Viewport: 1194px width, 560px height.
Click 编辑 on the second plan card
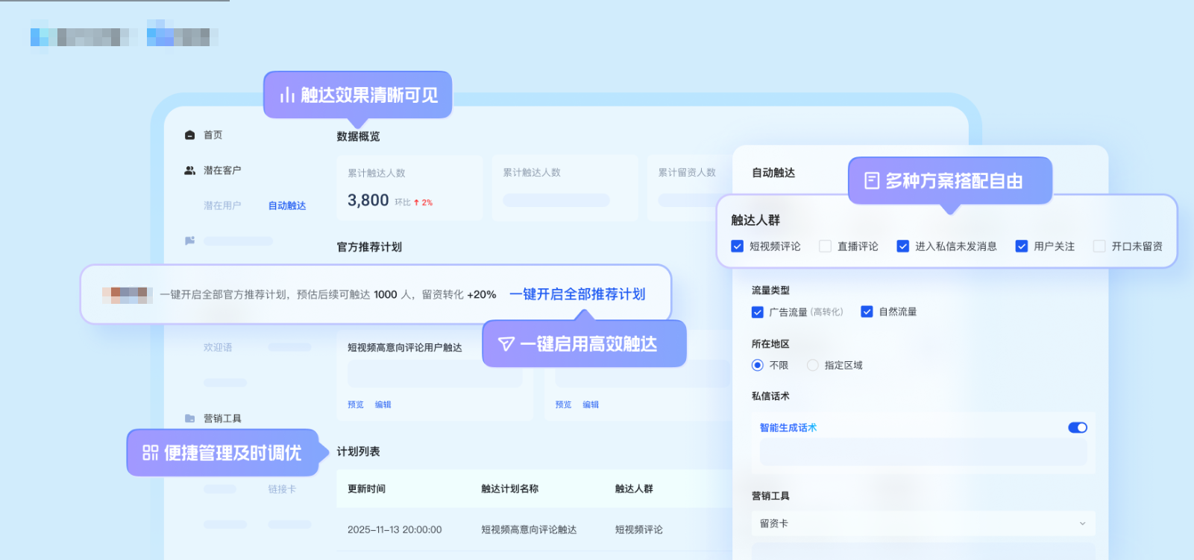591,405
